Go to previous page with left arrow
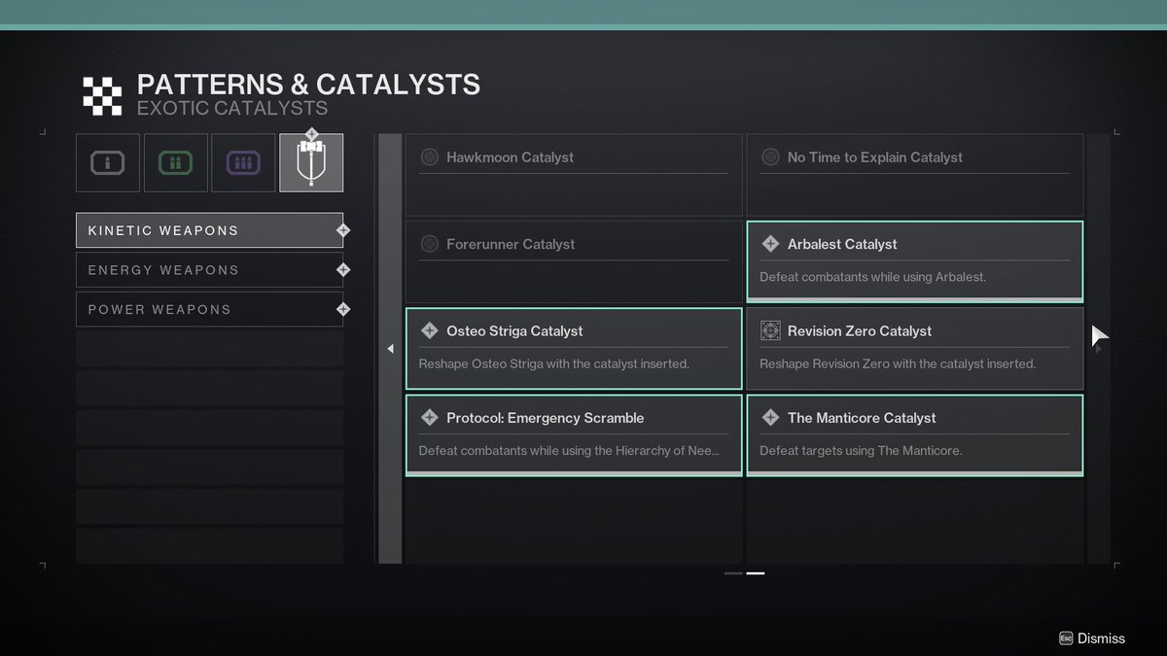Image resolution: width=1167 pixels, height=656 pixels. click(x=390, y=349)
